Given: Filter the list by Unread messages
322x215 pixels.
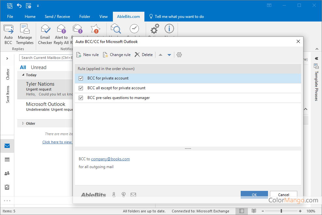Looking at the screenshot, I should click(39, 67).
